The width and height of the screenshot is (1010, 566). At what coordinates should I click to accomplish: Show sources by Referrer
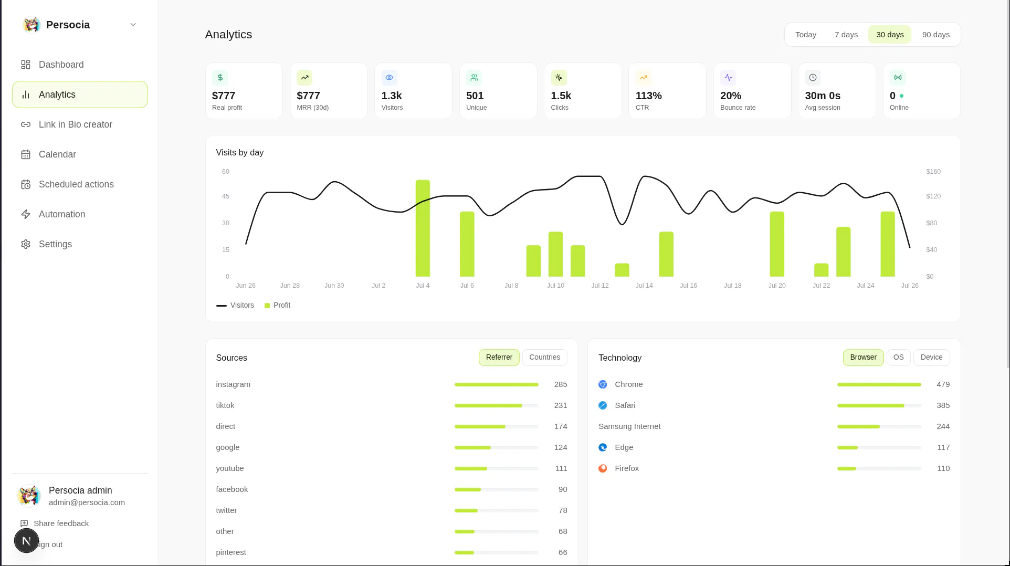499,358
